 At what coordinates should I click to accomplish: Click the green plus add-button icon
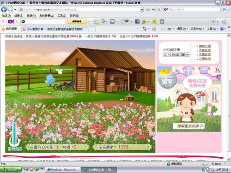pyautogui.click(x=213, y=21)
